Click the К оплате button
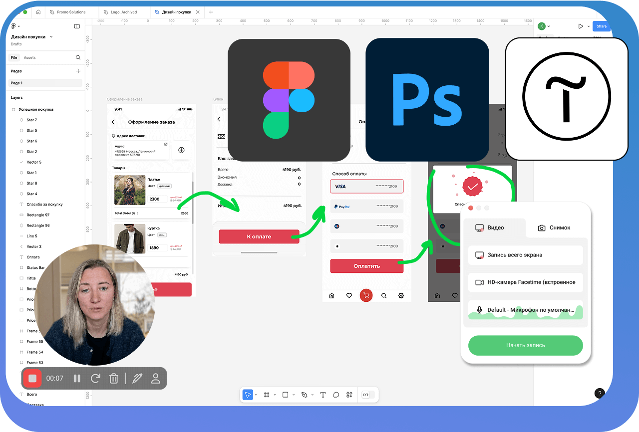Viewport: 639px width, 432px height. coord(259,236)
